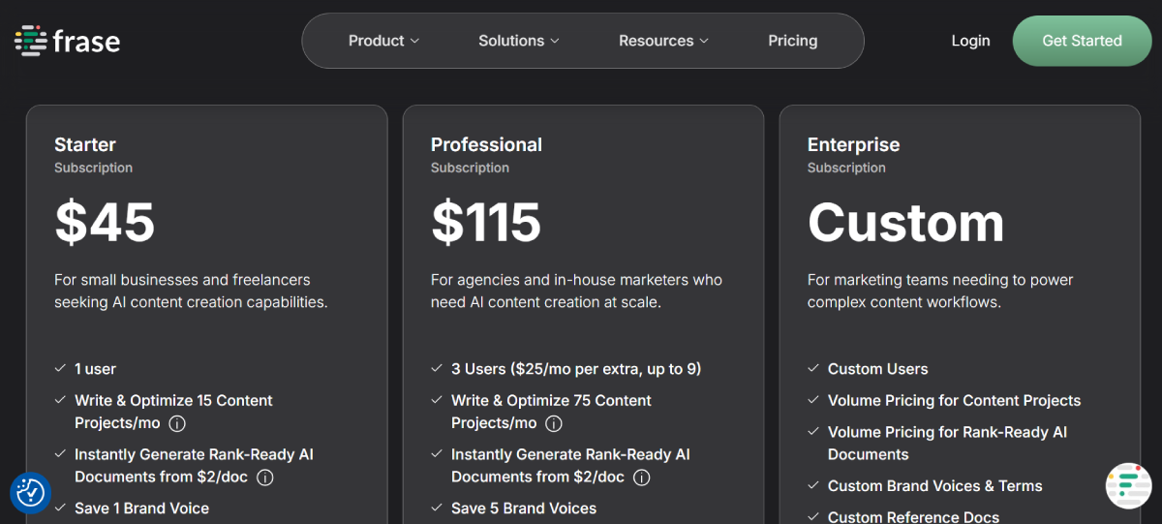Click info icon beside Professional Content Projects/mo

pyautogui.click(x=554, y=423)
